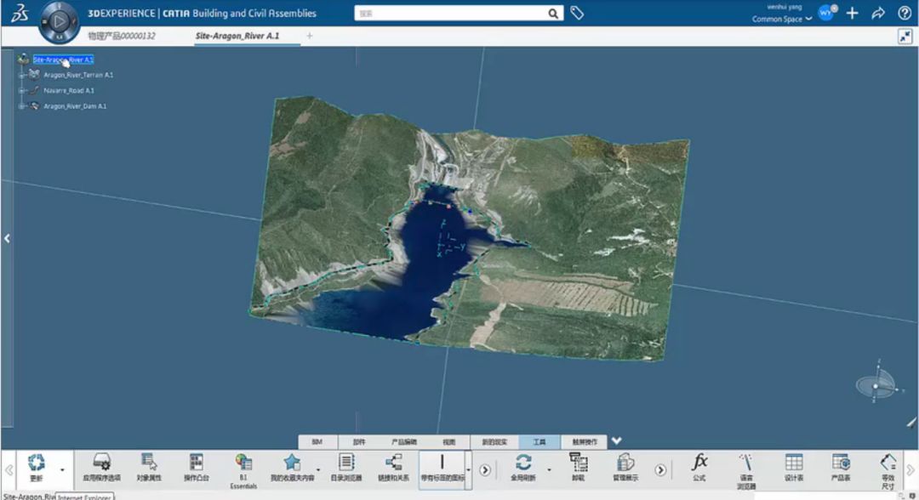Click the 公式 formula fx icon
This screenshot has width=919, height=500.
click(699, 463)
